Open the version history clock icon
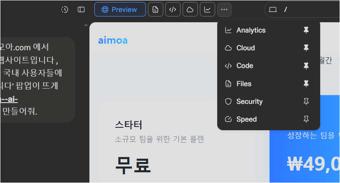The image size is (340, 183). [65, 9]
